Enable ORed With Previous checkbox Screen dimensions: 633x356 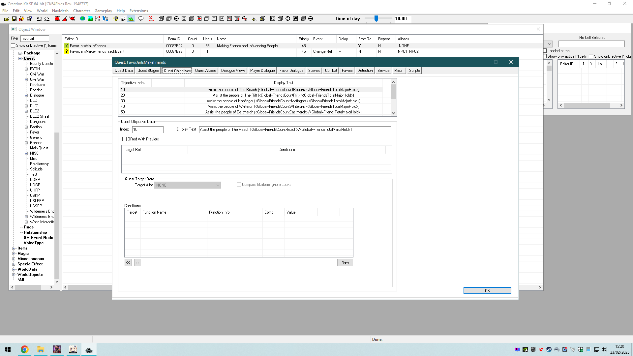(x=124, y=139)
